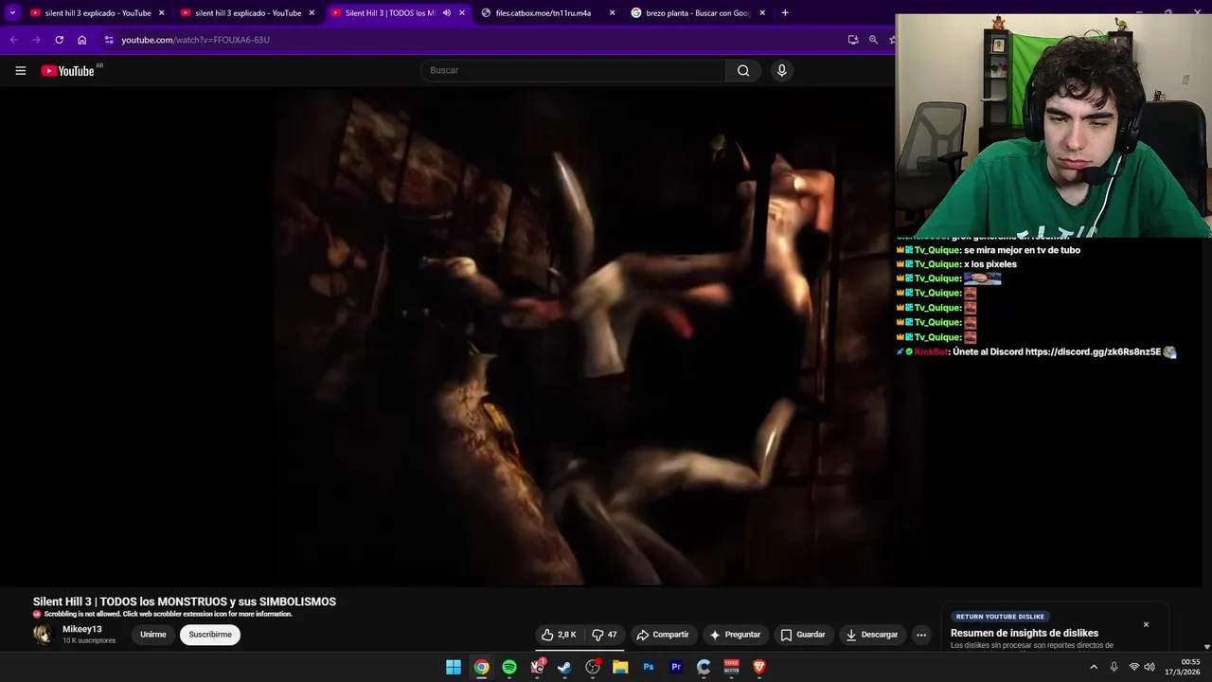This screenshot has width=1212, height=682.
Task: Close the files.catbox.moe tab
Action: [x=612, y=13]
